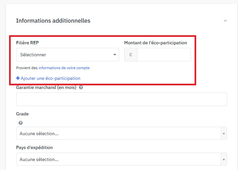The image size is (238, 171).
Task: Click the caret arrow in Filière REP select
Action: pos(115,55)
